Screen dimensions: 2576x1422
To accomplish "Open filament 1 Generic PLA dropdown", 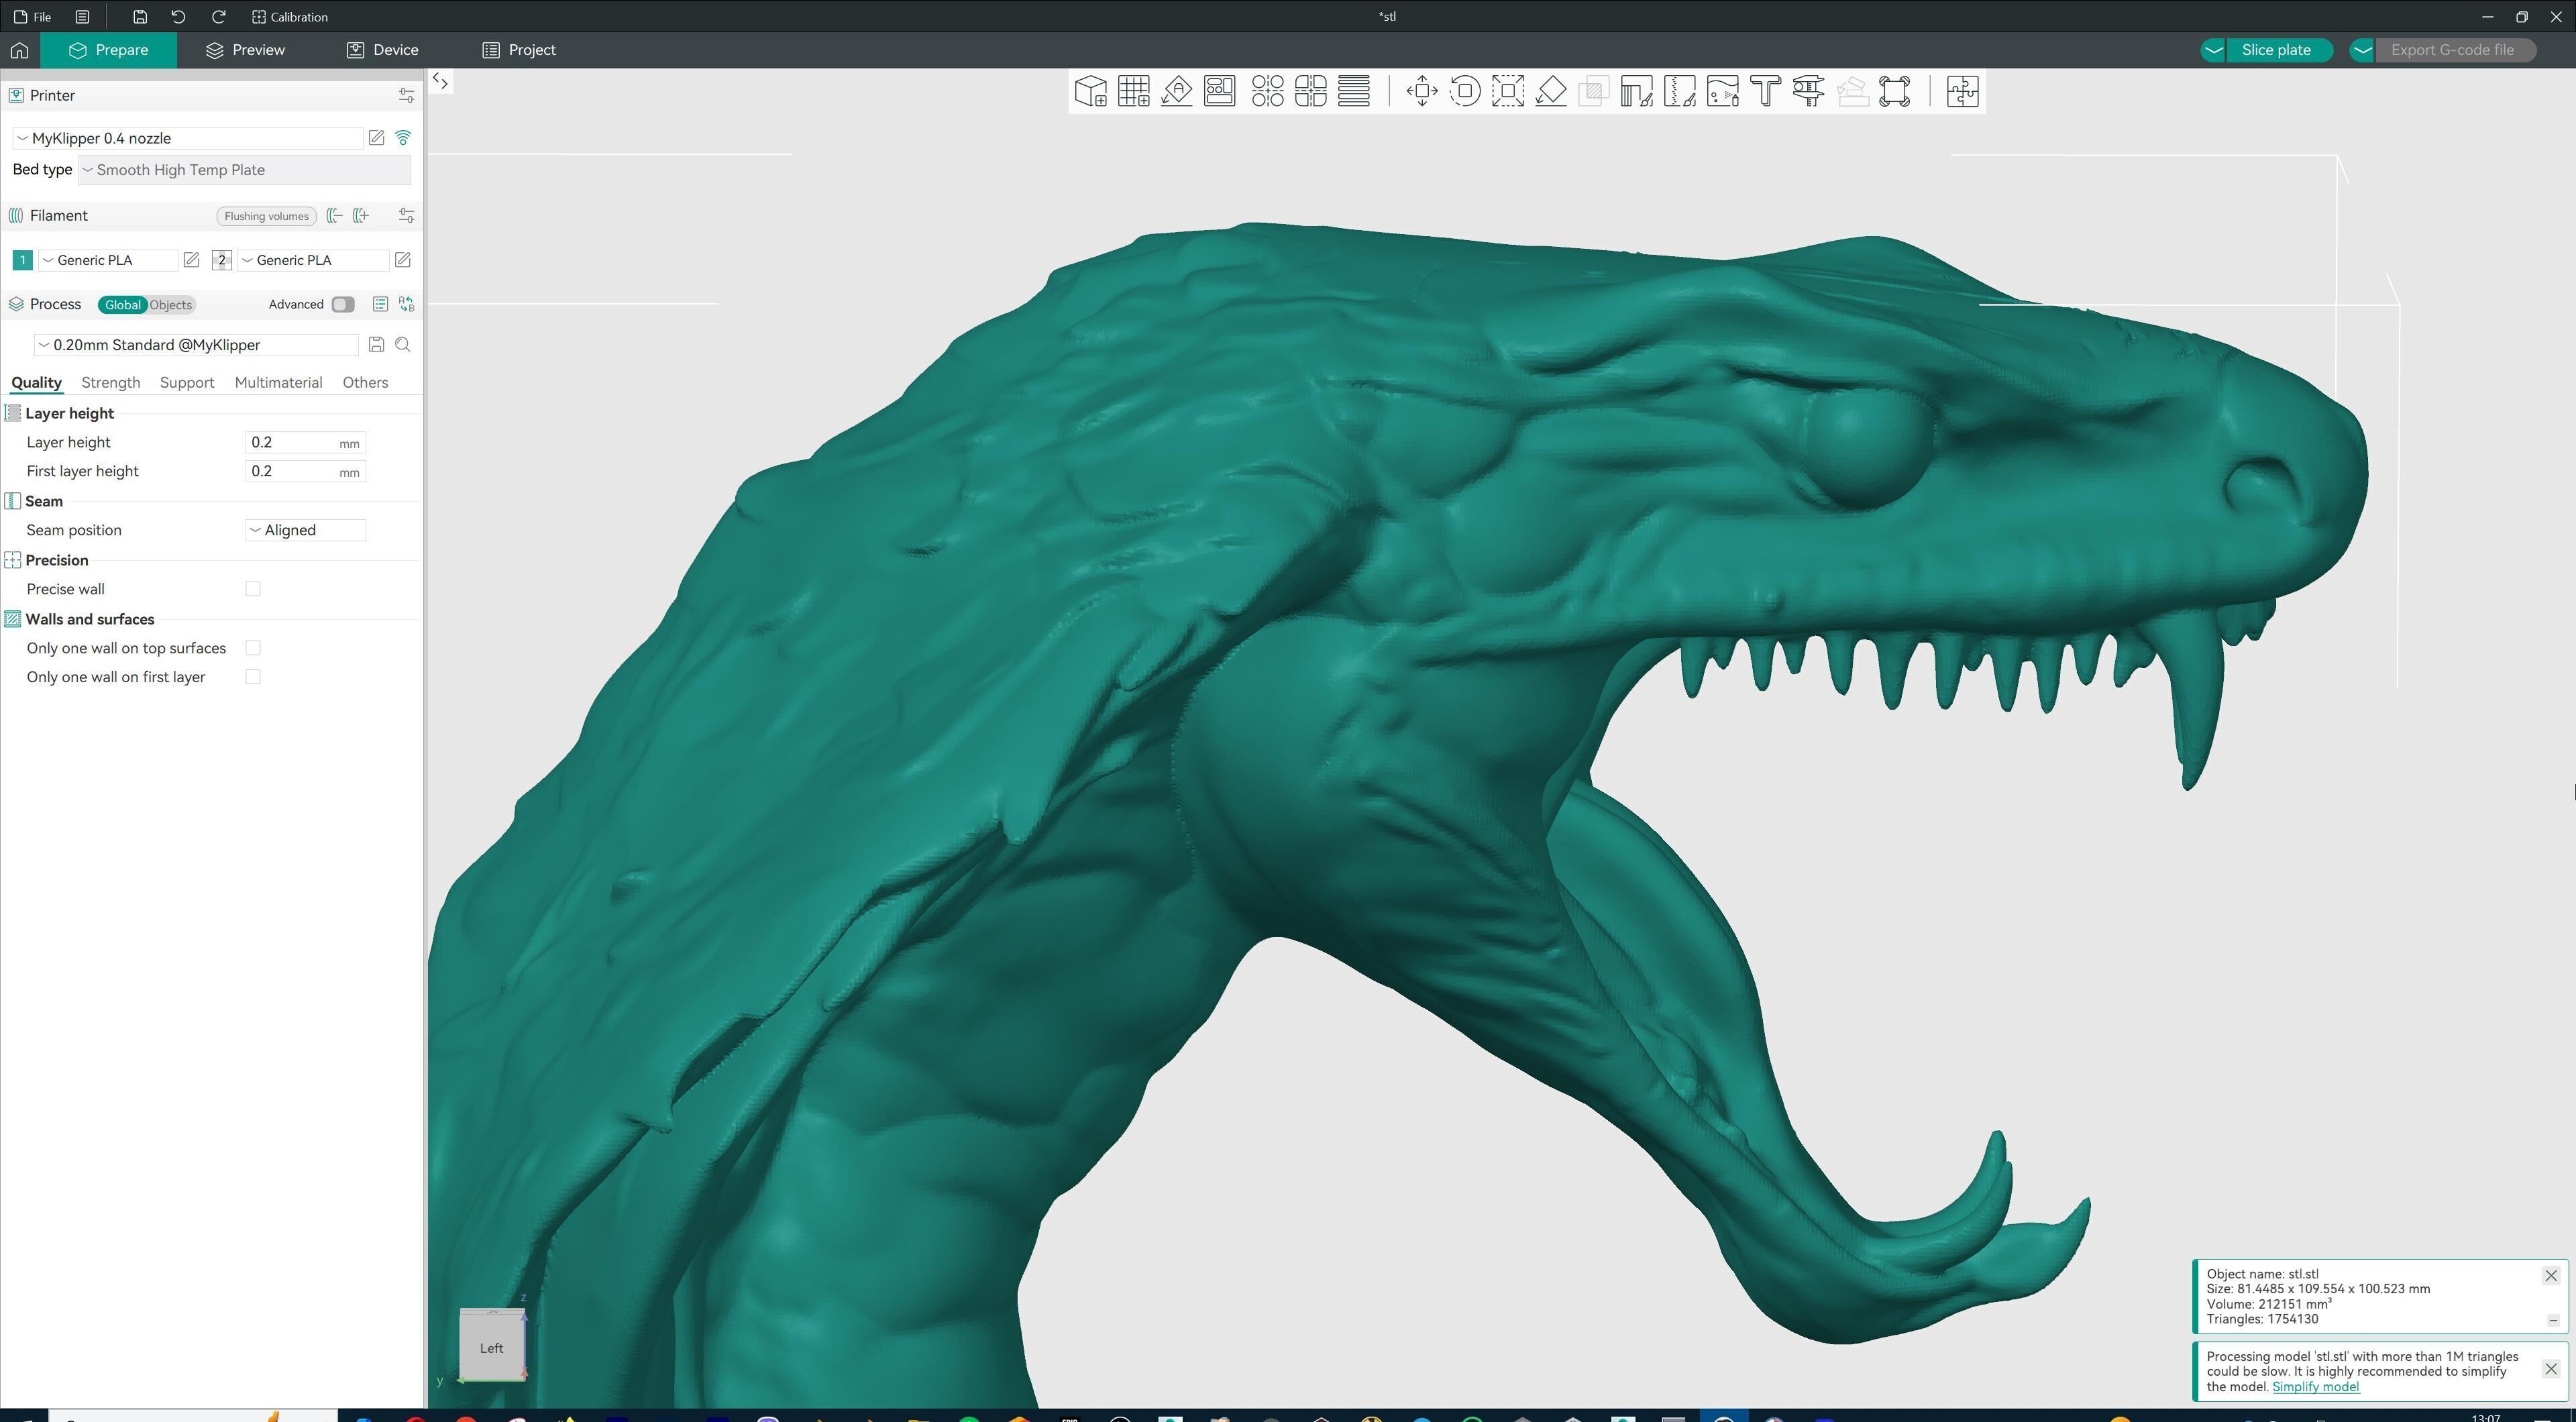I will tap(108, 260).
